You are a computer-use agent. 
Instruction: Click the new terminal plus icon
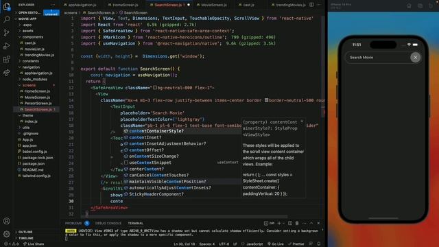coord(279,223)
